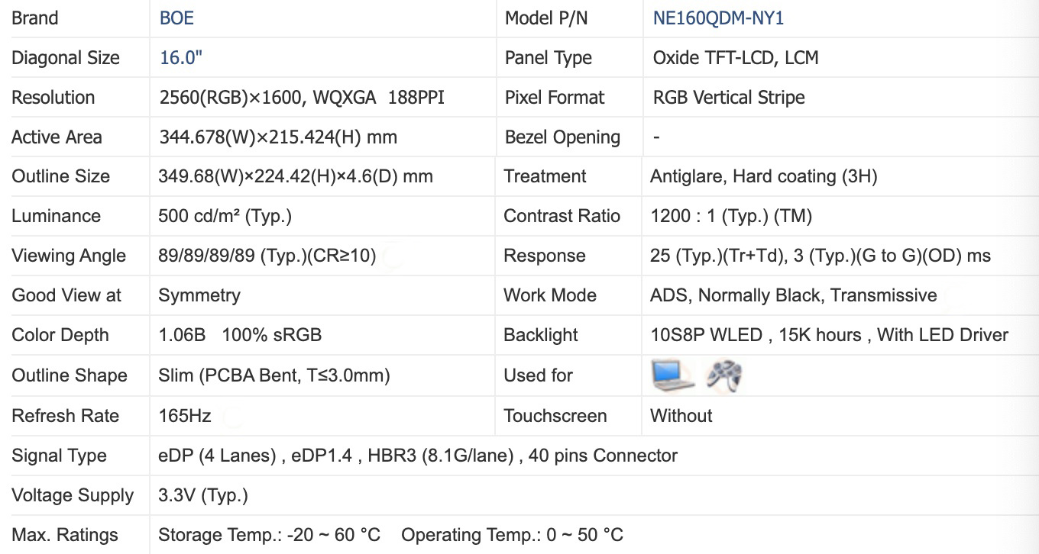The width and height of the screenshot is (1039, 554).
Task: Click '344.678(W)×215.424(H) mm' active area value
Action: click(x=278, y=137)
